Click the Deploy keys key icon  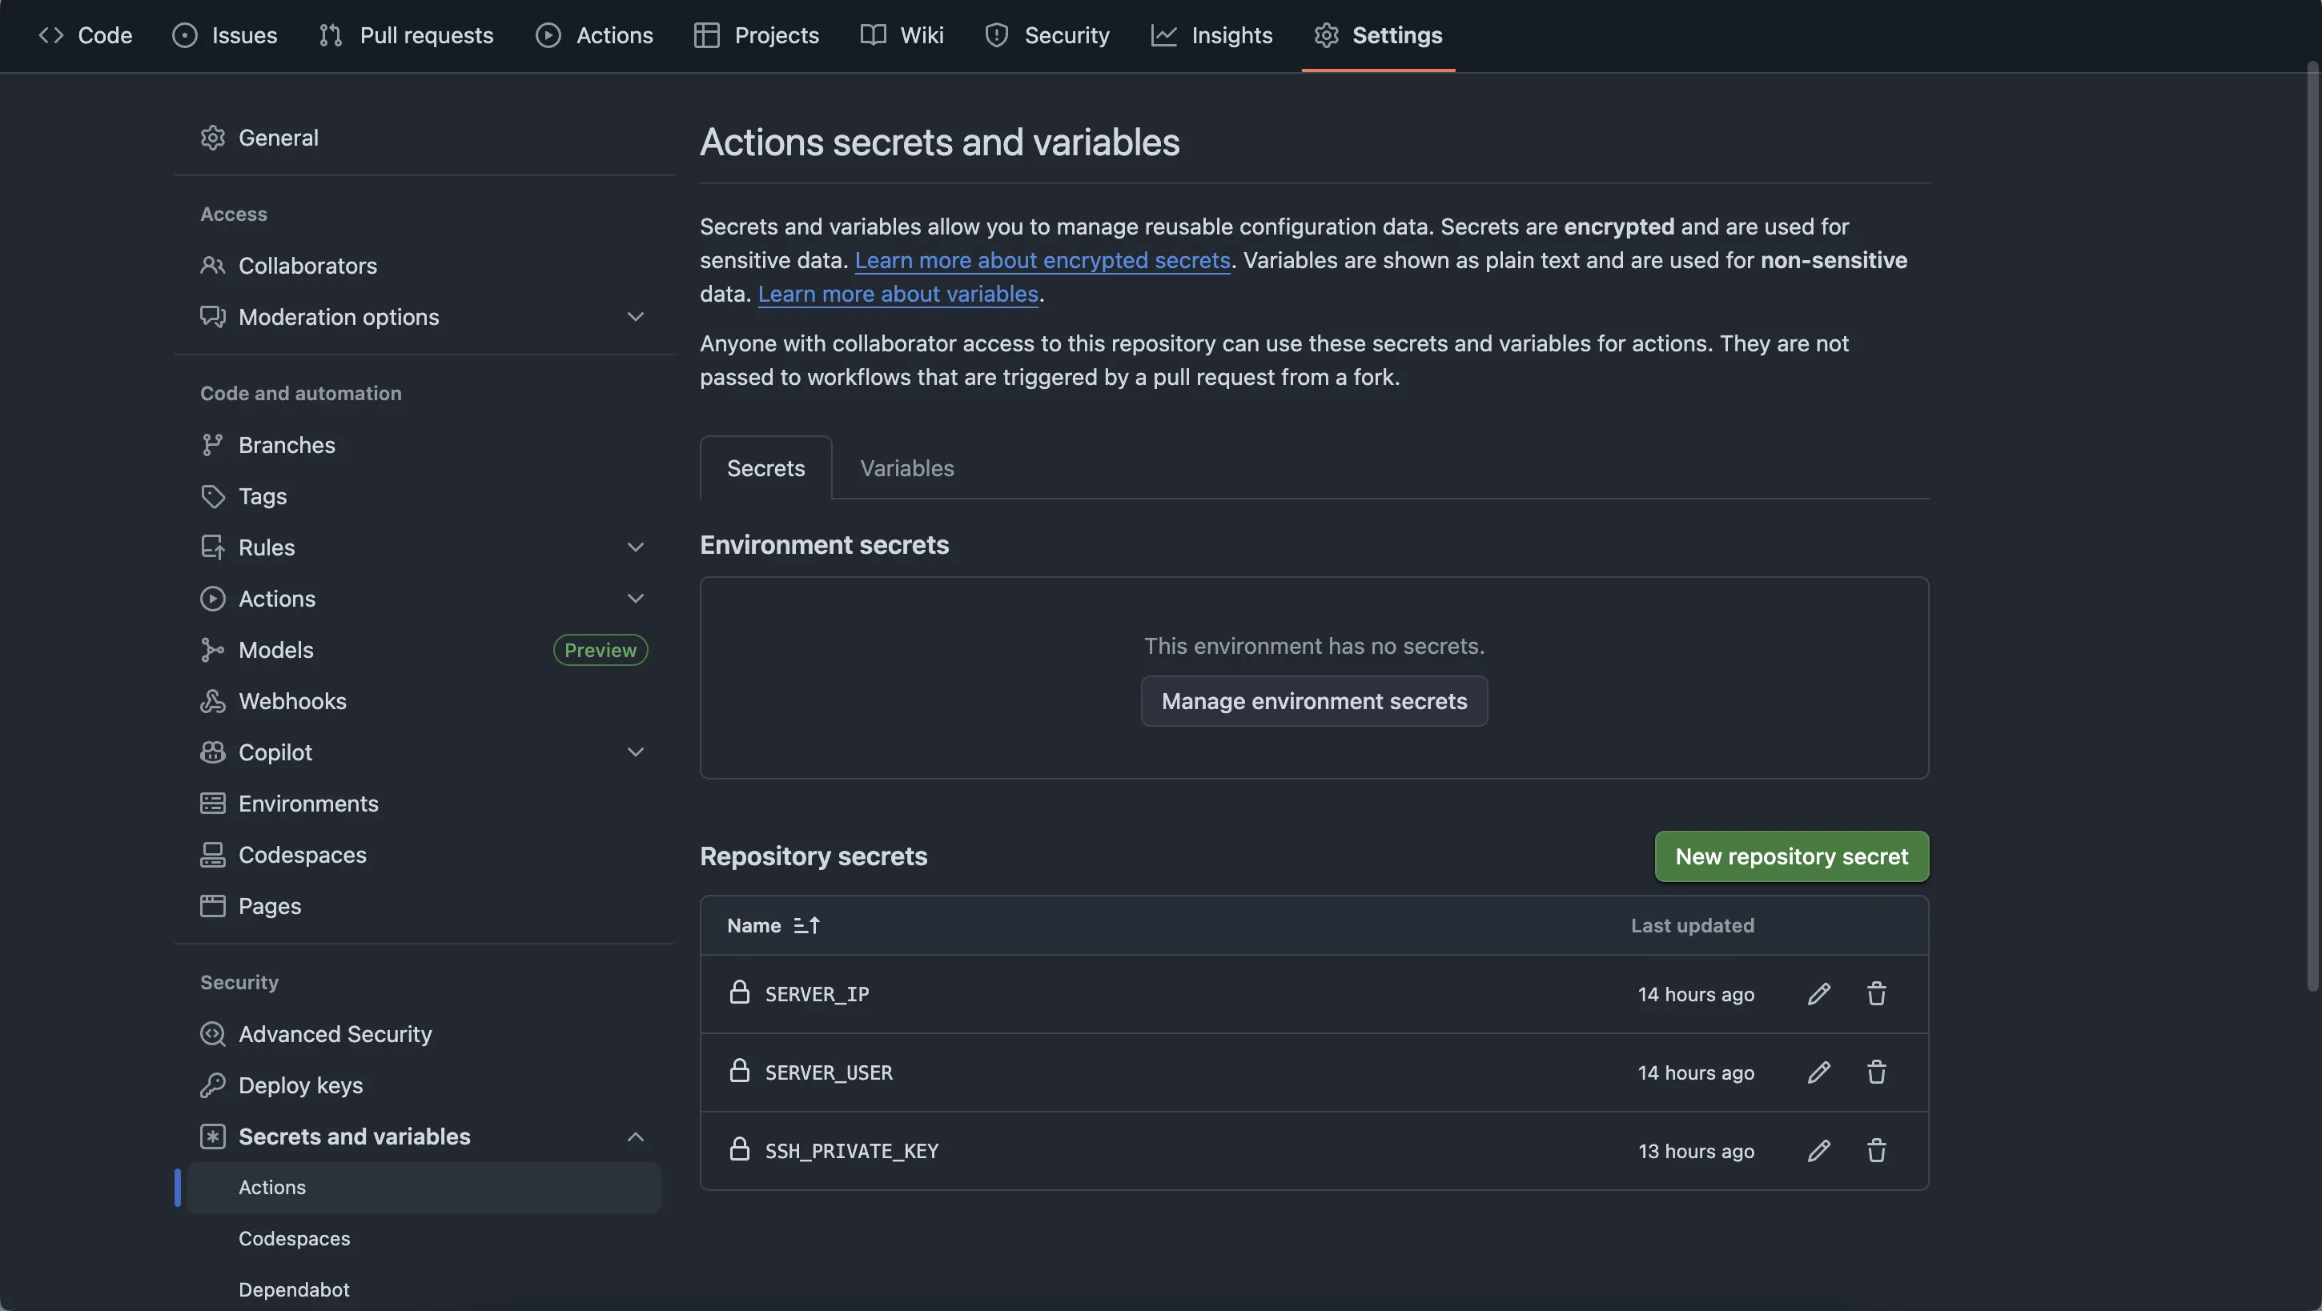click(213, 1086)
